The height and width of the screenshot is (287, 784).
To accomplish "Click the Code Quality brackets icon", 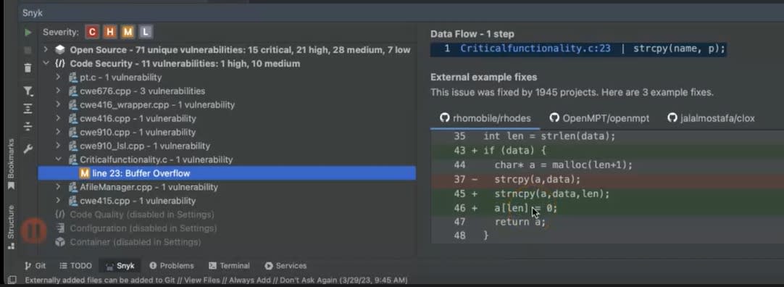I will tap(60, 215).
